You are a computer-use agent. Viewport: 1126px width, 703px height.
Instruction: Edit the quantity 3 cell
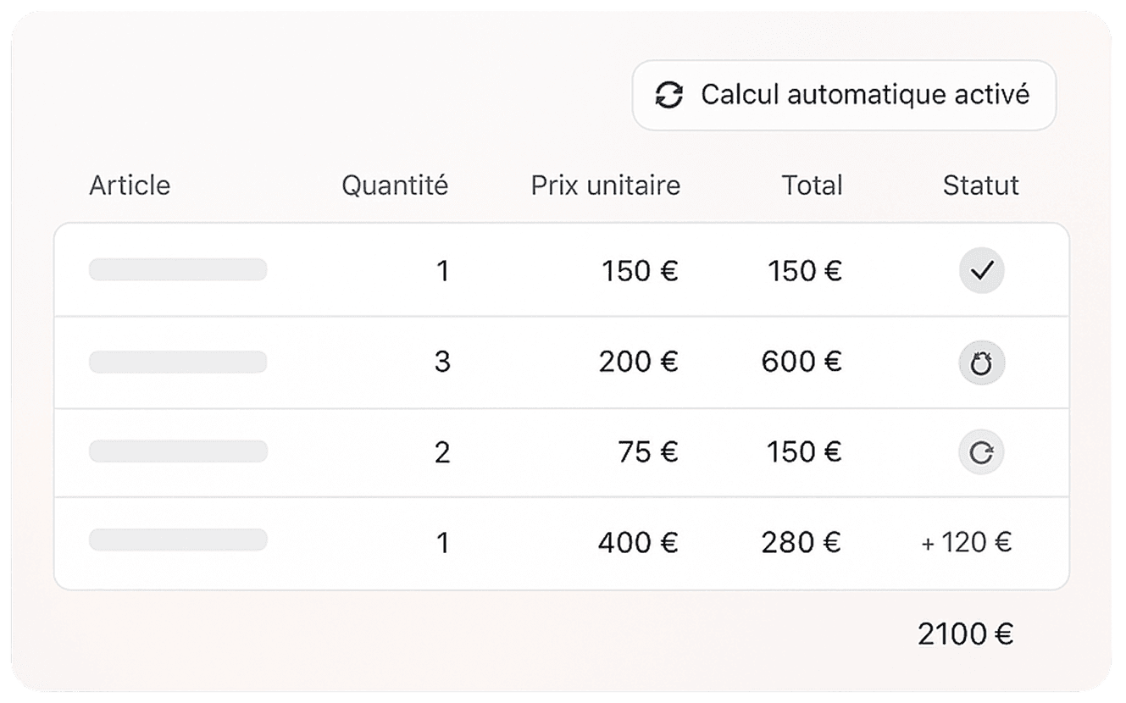(442, 363)
